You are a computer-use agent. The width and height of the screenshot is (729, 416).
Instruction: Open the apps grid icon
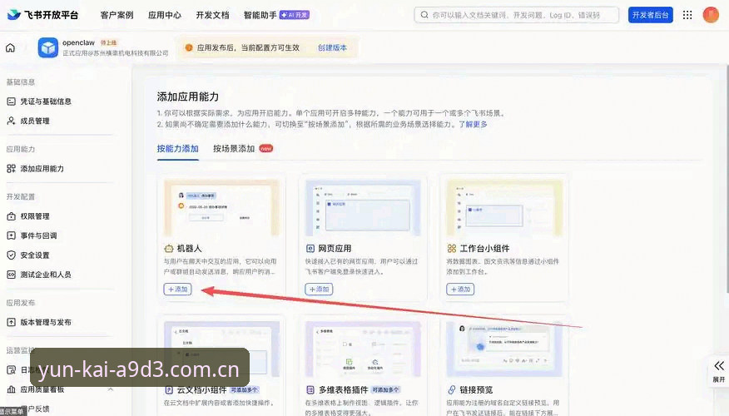click(x=687, y=15)
